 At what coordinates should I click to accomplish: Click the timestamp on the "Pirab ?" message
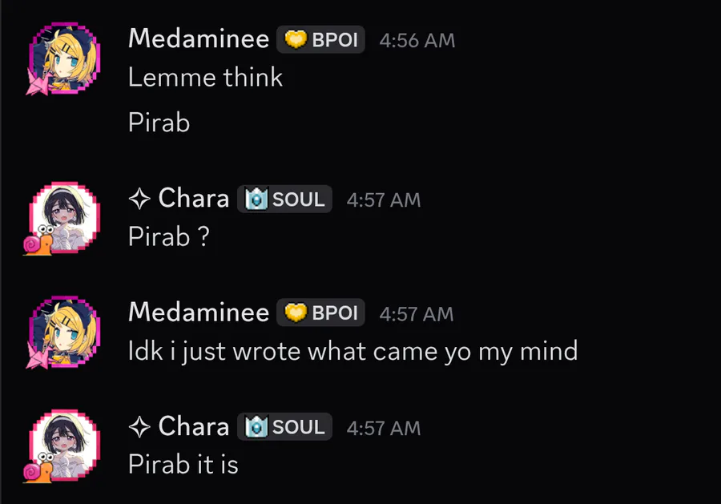point(383,200)
